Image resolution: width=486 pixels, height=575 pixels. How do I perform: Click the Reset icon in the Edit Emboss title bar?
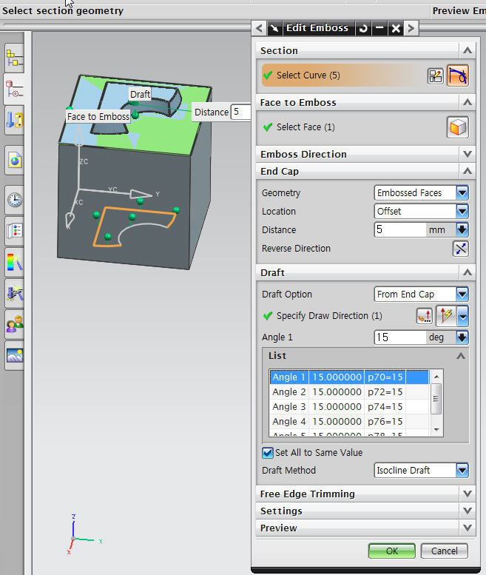pyautogui.click(x=362, y=28)
